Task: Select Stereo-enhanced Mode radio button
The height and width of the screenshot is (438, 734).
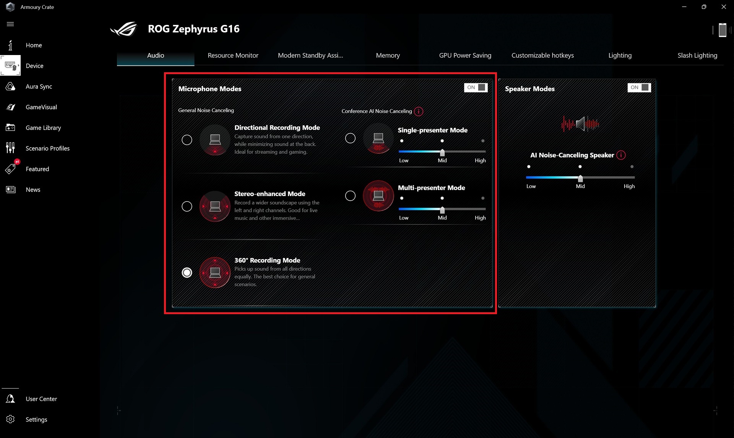Action: tap(187, 206)
